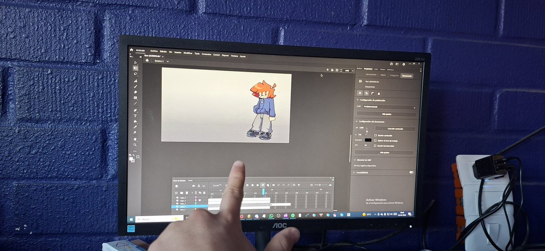545x251 pixels.
Task: Check the Escalar contenido checkbox
Action: point(376,135)
